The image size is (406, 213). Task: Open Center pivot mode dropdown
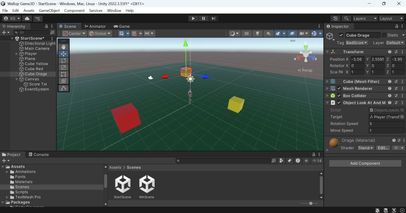click(x=74, y=33)
